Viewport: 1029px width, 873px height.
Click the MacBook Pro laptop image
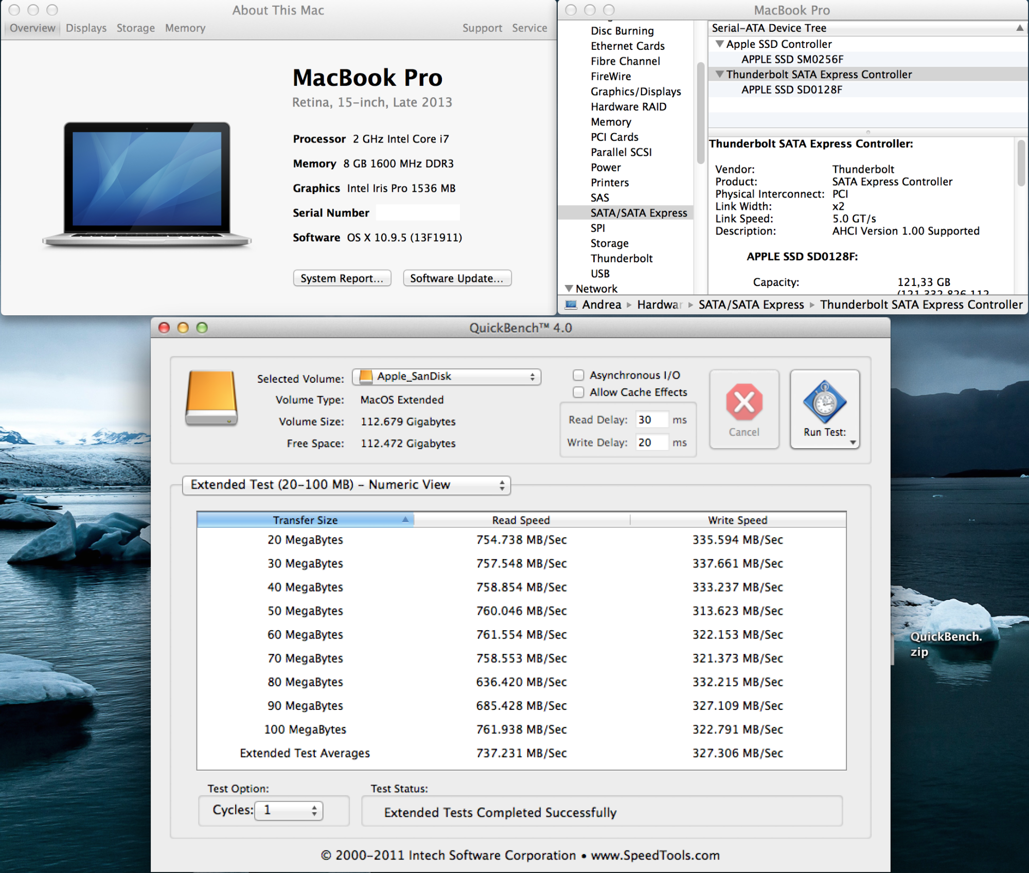pyautogui.click(x=147, y=184)
